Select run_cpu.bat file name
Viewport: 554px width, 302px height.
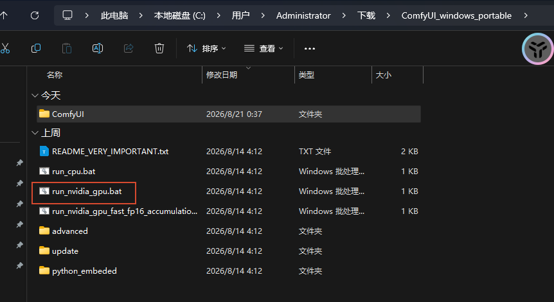coord(73,172)
